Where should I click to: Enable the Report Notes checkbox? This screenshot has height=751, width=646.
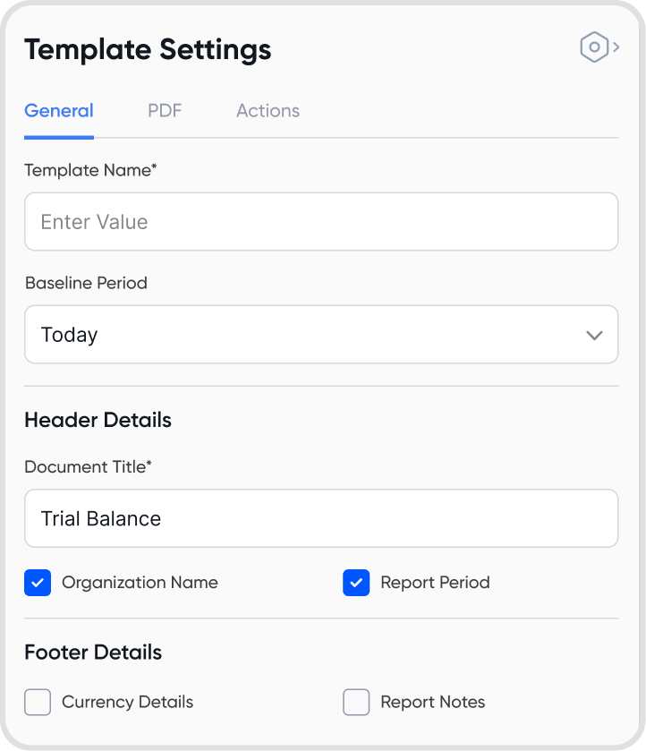click(x=356, y=702)
